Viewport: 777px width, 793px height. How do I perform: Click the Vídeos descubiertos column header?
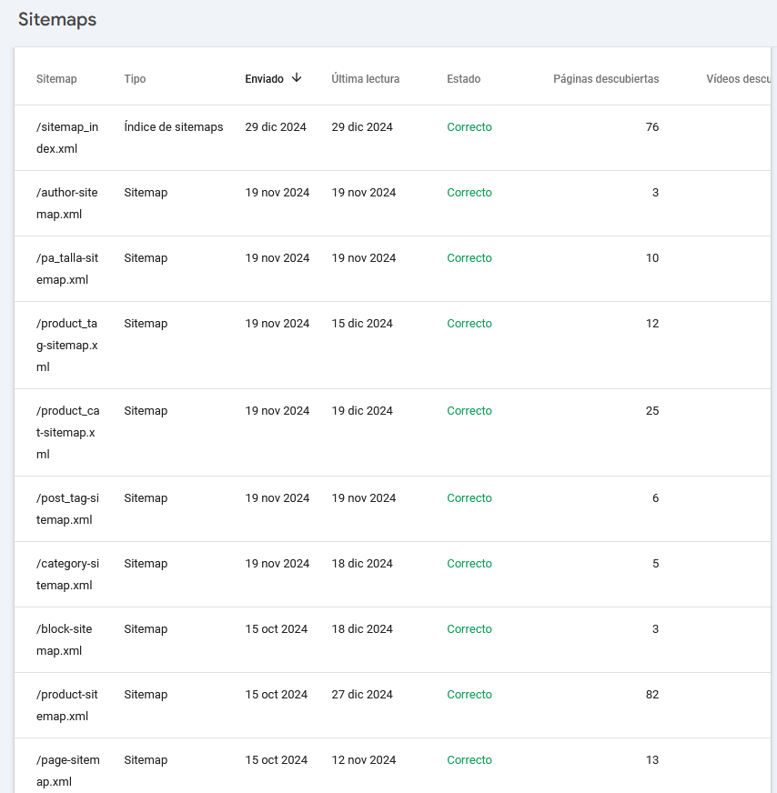point(739,79)
